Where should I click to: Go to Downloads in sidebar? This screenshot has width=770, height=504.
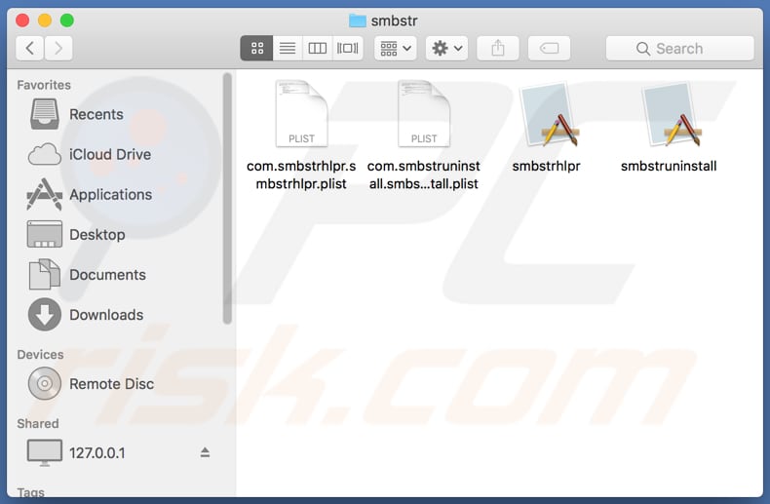coord(105,315)
